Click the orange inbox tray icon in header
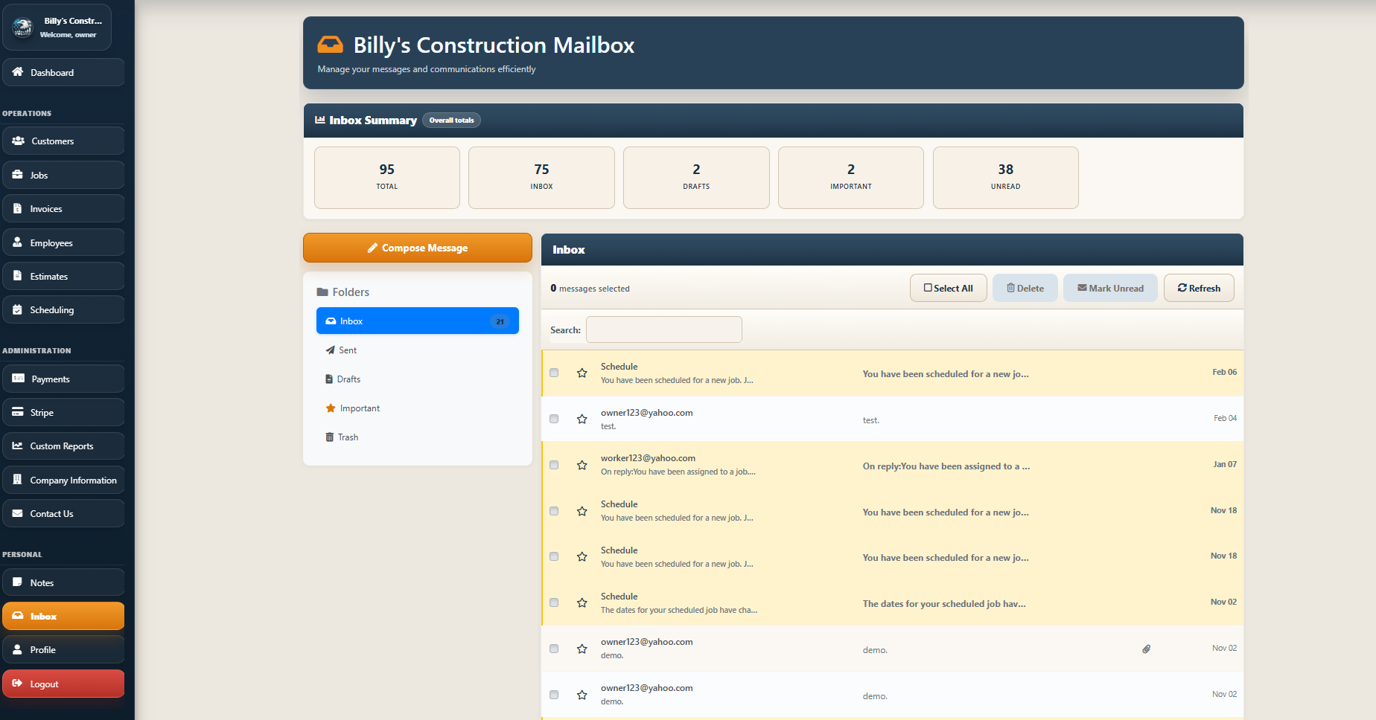Screen dimensions: 1376x720 pos(331,45)
